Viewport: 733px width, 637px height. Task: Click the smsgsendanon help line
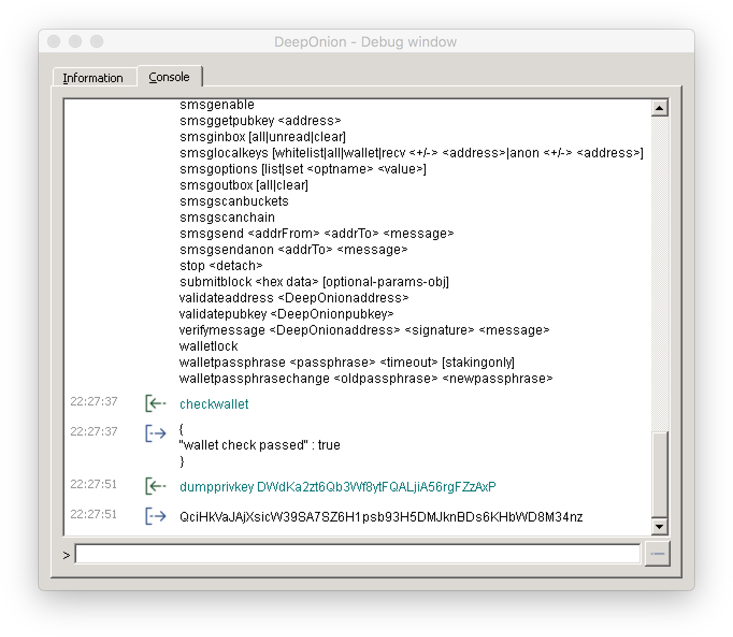[293, 249]
